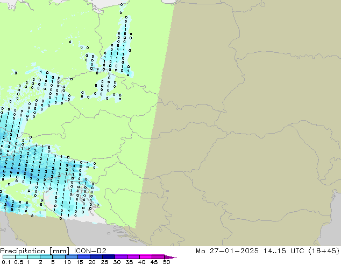Screen dimensions: 341x264
Task: Click the '40' legend value
Action: click(x=141, y=262)
